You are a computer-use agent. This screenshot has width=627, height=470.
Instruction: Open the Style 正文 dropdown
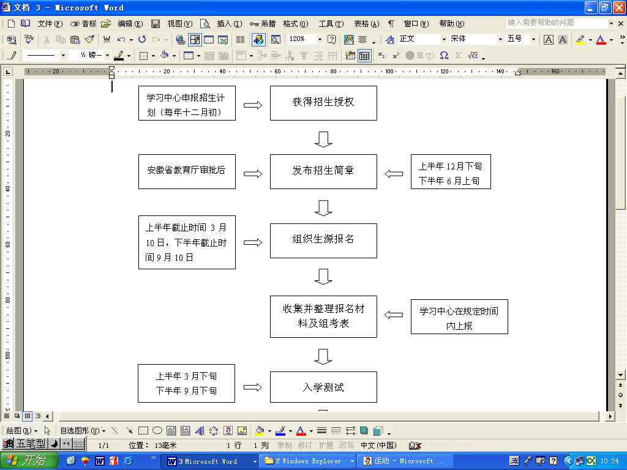click(444, 39)
